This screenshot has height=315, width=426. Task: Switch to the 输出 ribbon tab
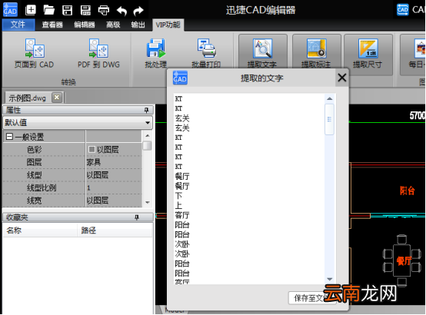coord(138,25)
